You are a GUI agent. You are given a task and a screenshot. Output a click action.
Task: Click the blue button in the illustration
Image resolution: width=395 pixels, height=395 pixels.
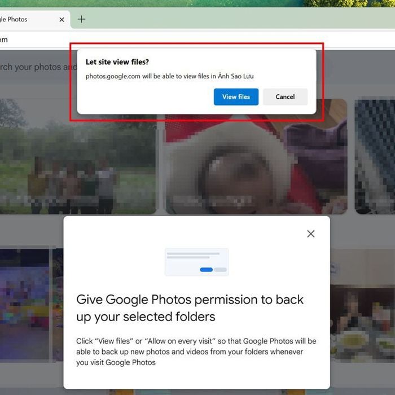(206, 270)
